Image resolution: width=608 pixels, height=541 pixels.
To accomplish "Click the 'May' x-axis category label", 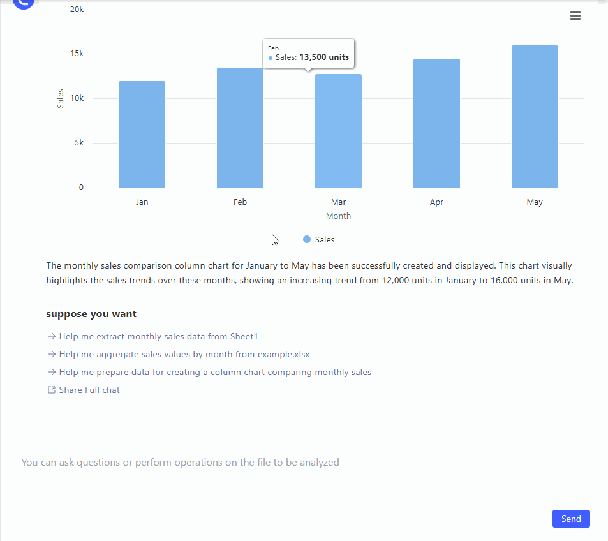I will (x=535, y=202).
